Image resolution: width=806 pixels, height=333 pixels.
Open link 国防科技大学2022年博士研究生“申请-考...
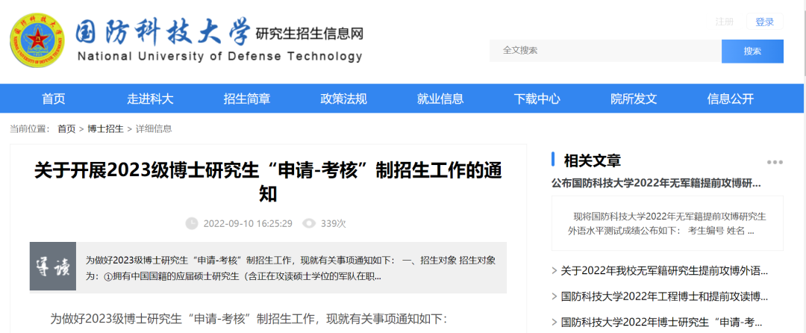661,323
